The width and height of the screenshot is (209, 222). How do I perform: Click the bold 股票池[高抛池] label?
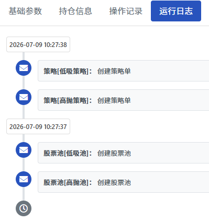[x=68, y=182]
